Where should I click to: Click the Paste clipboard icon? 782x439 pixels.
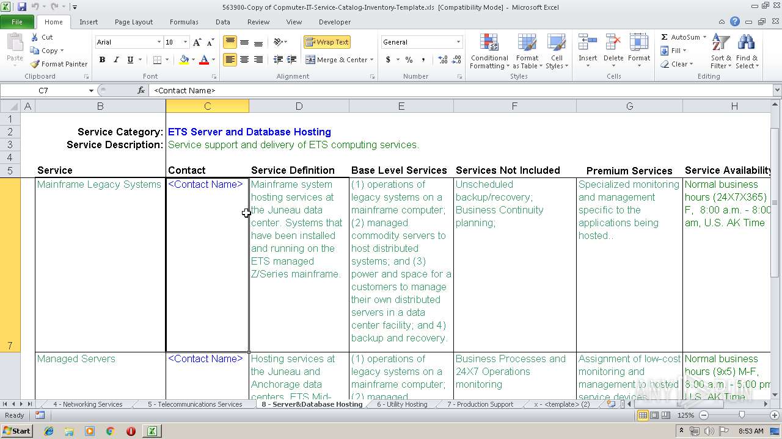click(x=15, y=44)
